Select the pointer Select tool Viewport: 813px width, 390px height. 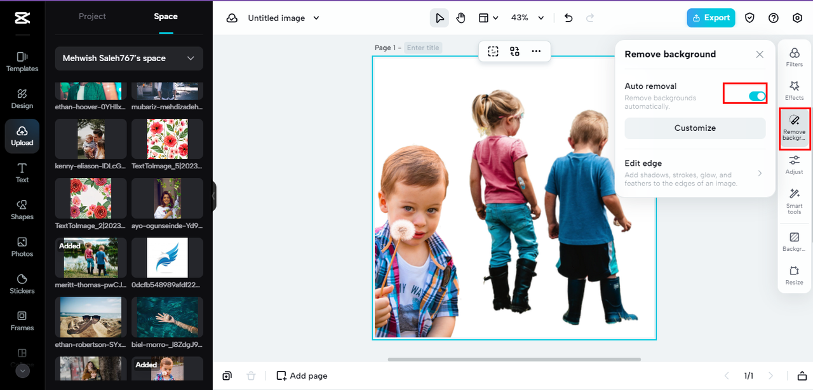point(439,18)
